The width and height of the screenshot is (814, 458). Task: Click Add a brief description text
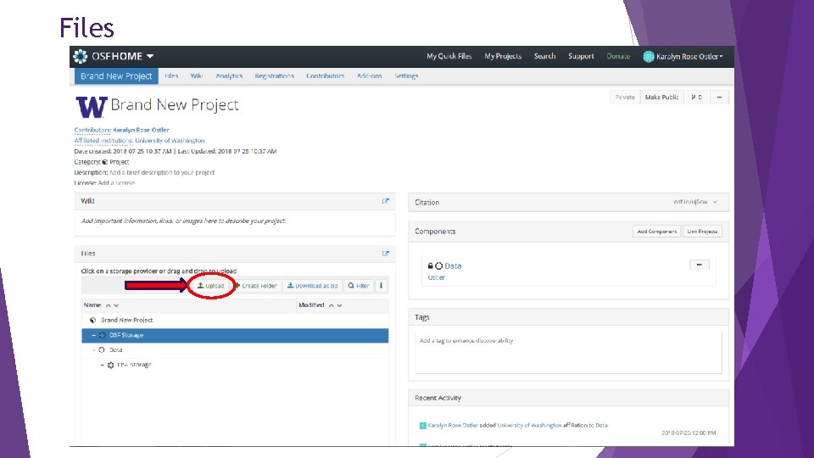point(162,172)
